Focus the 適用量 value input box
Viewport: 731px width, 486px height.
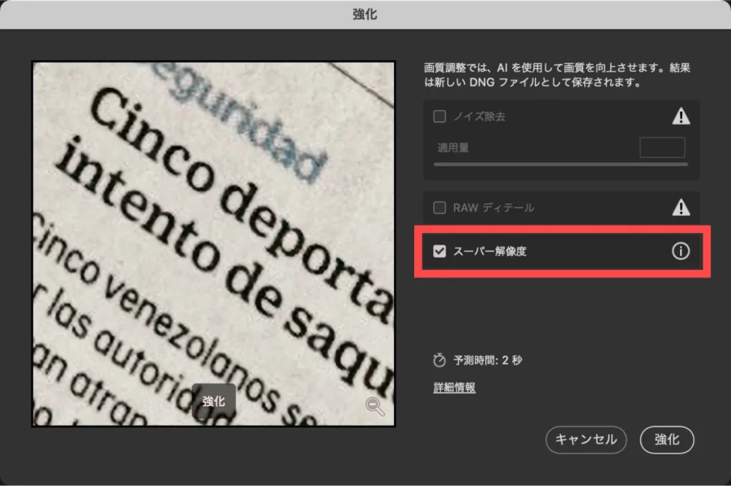[662, 147]
